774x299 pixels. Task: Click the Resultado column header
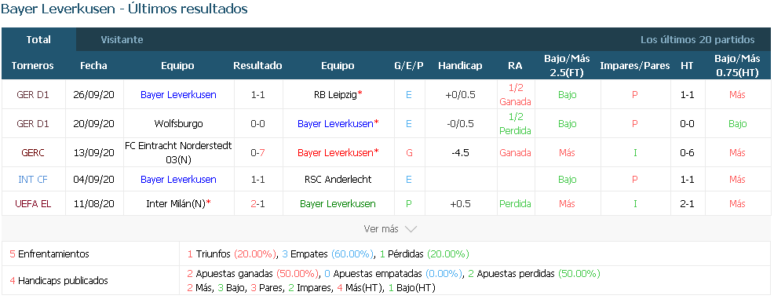click(257, 66)
